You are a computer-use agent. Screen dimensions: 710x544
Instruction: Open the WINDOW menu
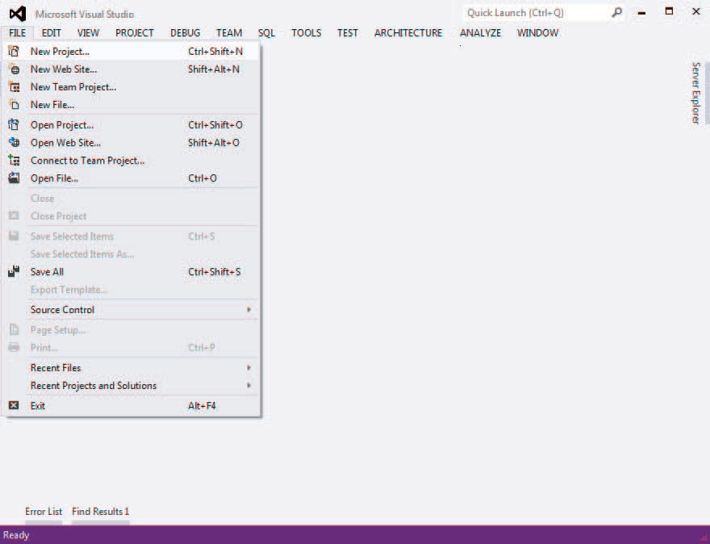[537, 33]
